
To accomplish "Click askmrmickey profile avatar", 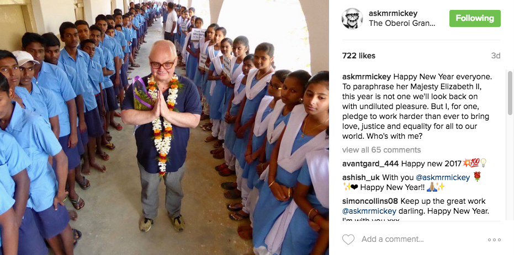I will pos(352,19).
